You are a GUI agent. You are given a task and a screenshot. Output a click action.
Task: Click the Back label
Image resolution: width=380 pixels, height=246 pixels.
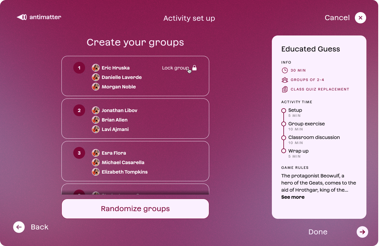(40, 227)
